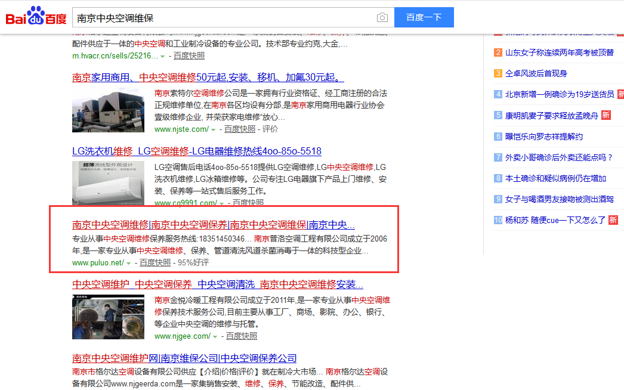Image resolution: width=624 pixels, height=390 pixels.
Task: Expand the dropdown arrow beside www.puluo.net
Action: 128,264
